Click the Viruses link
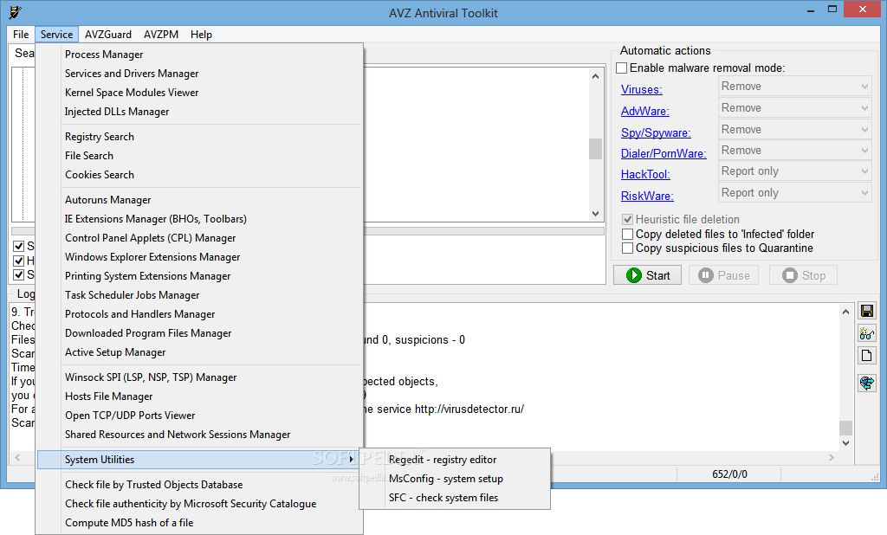Screen dimensions: 887x535 (x=642, y=89)
